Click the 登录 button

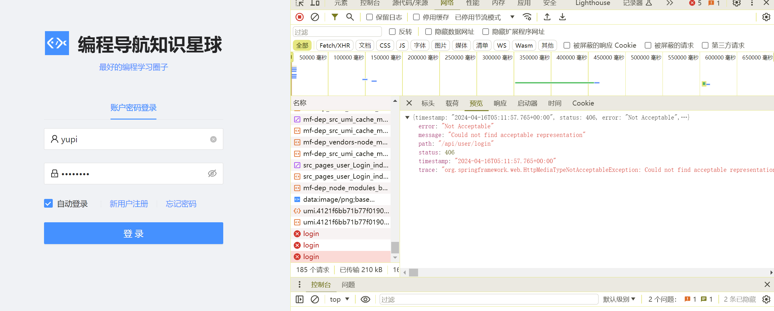pyautogui.click(x=134, y=233)
